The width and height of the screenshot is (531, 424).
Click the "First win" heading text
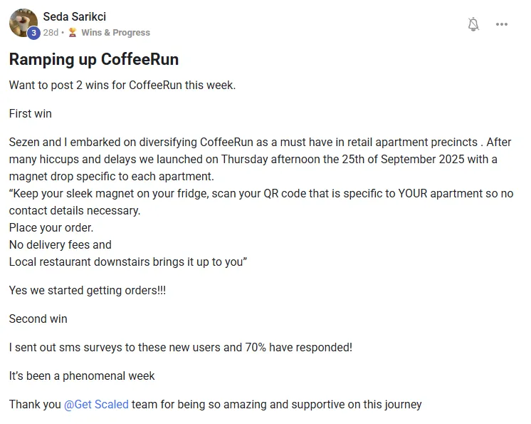tap(30, 113)
